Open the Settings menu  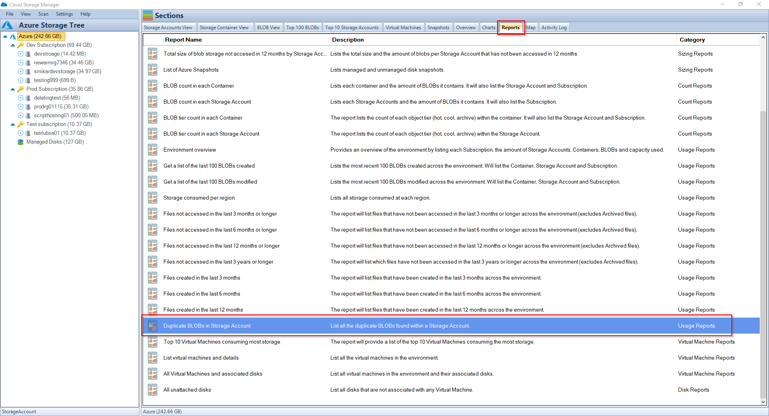point(64,14)
